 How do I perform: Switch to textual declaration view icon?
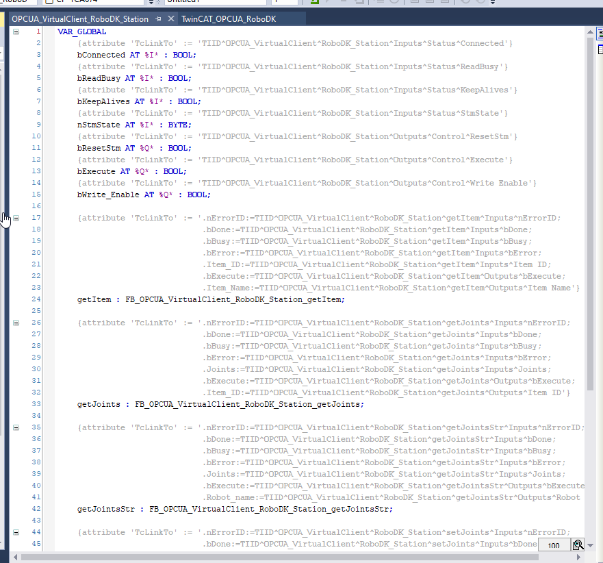tap(600, 34)
